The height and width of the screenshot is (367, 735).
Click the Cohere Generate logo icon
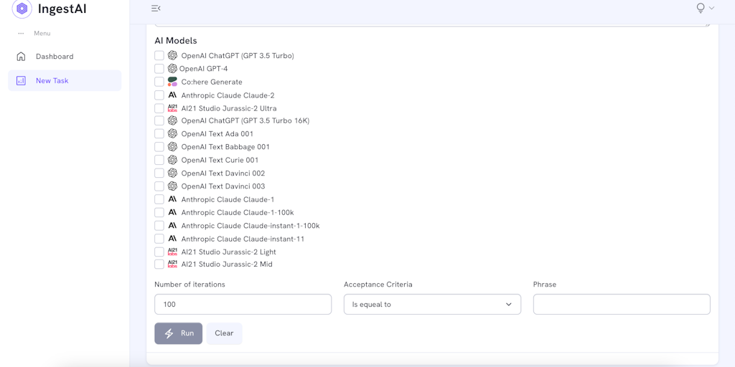point(172,82)
